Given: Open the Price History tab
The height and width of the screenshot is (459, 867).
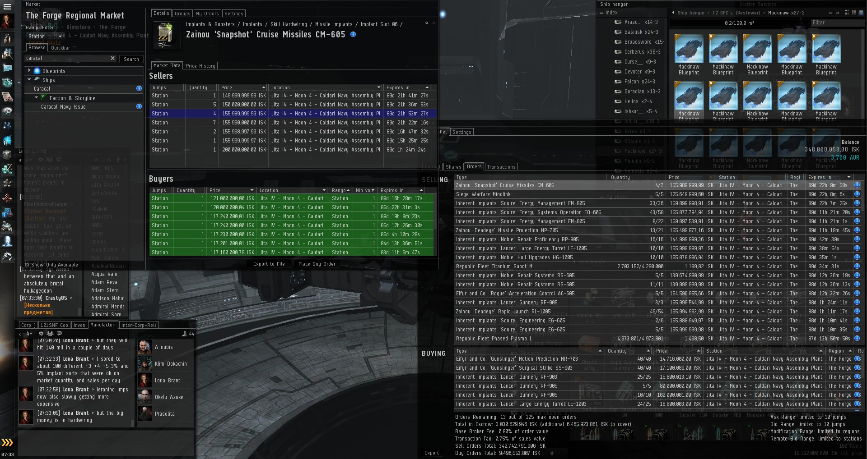Looking at the screenshot, I should (200, 66).
